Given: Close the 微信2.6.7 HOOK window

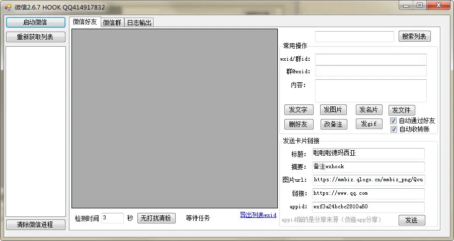Looking at the screenshot, I should [438, 6].
